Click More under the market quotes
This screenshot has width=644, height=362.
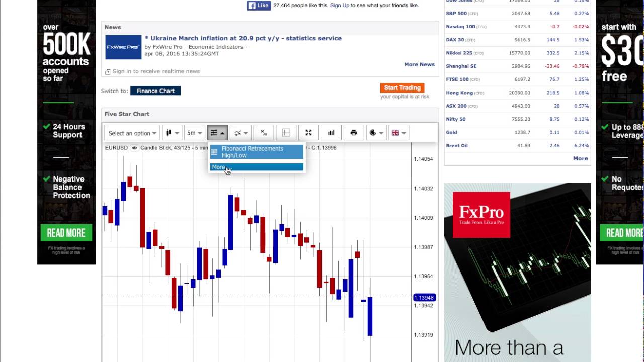580,158
